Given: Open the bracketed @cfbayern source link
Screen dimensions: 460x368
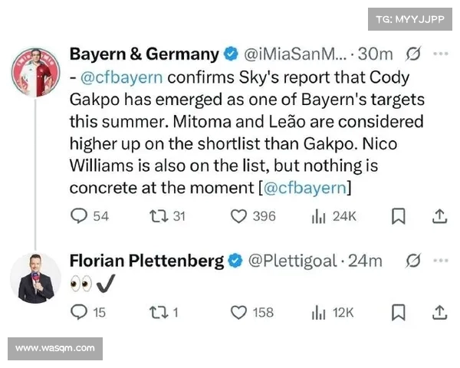Looking at the screenshot, I should 306,188.
